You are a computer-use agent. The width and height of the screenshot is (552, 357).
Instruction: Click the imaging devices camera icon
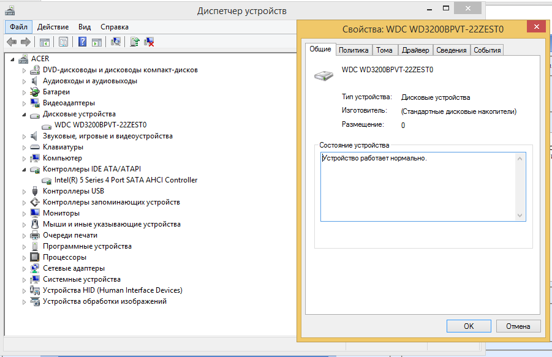click(35, 301)
